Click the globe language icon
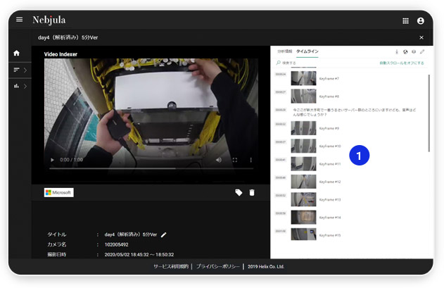 point(405,51)
